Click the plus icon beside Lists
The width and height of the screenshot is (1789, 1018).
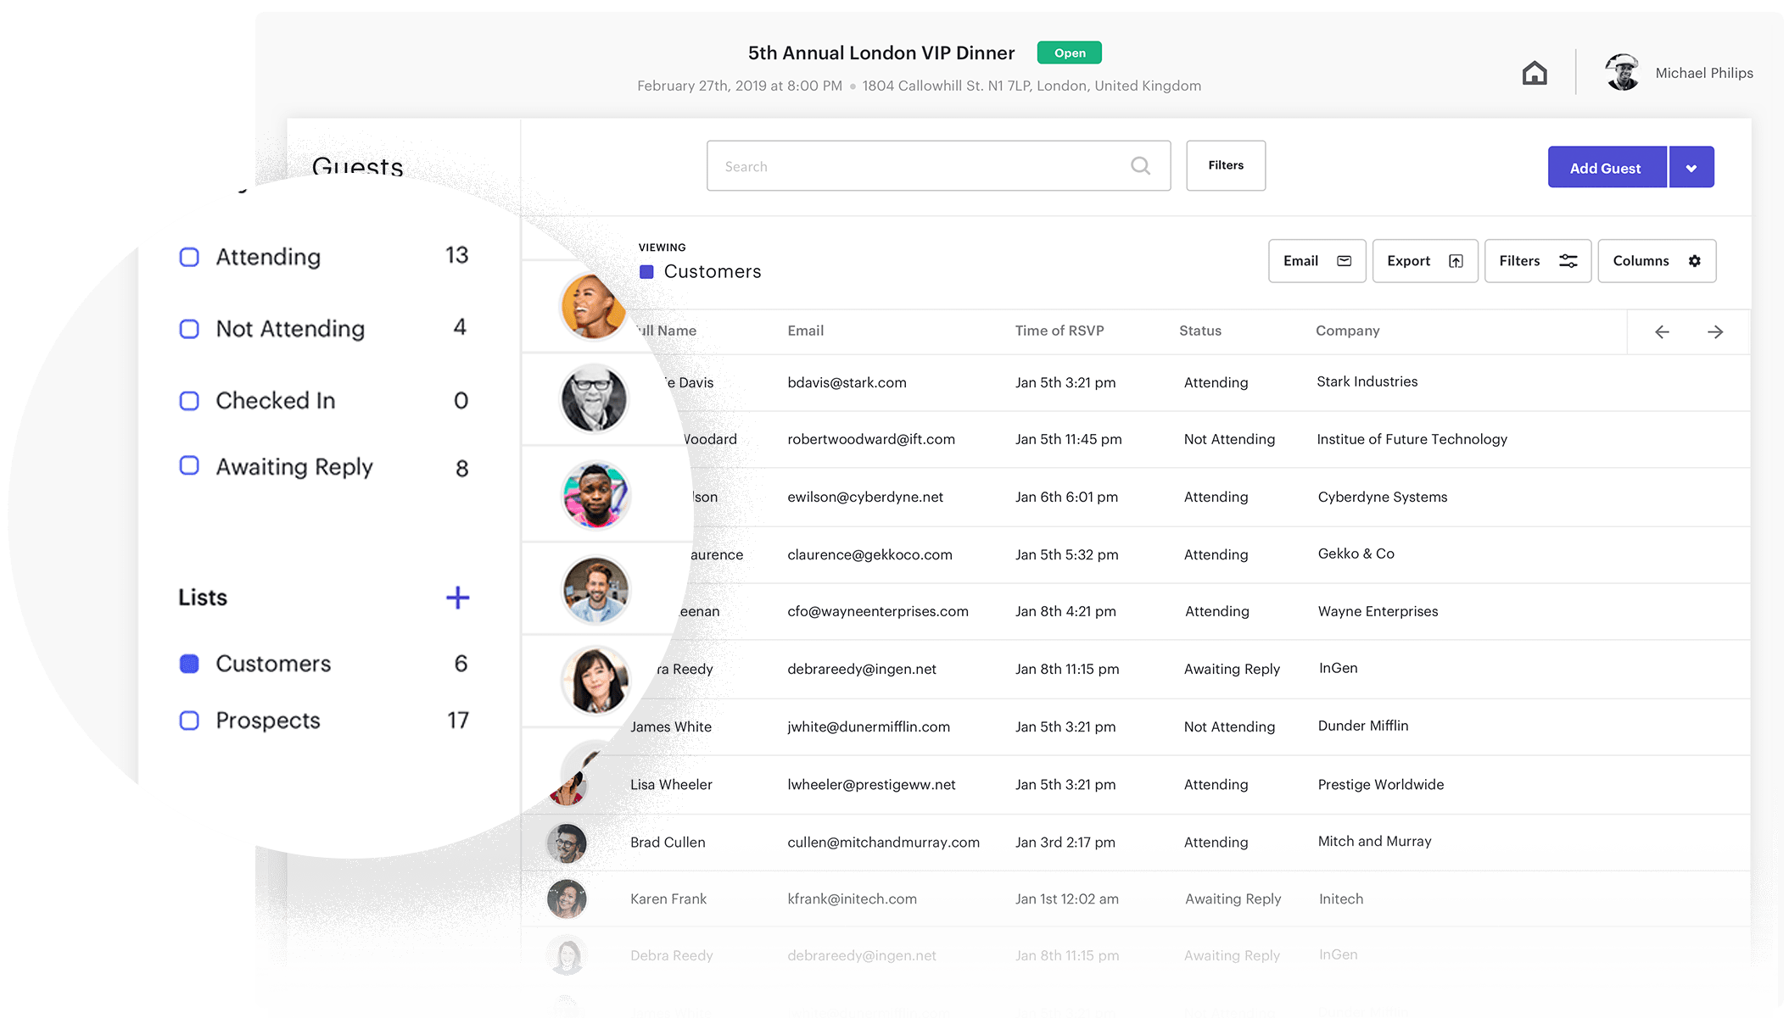click(457, 598)
